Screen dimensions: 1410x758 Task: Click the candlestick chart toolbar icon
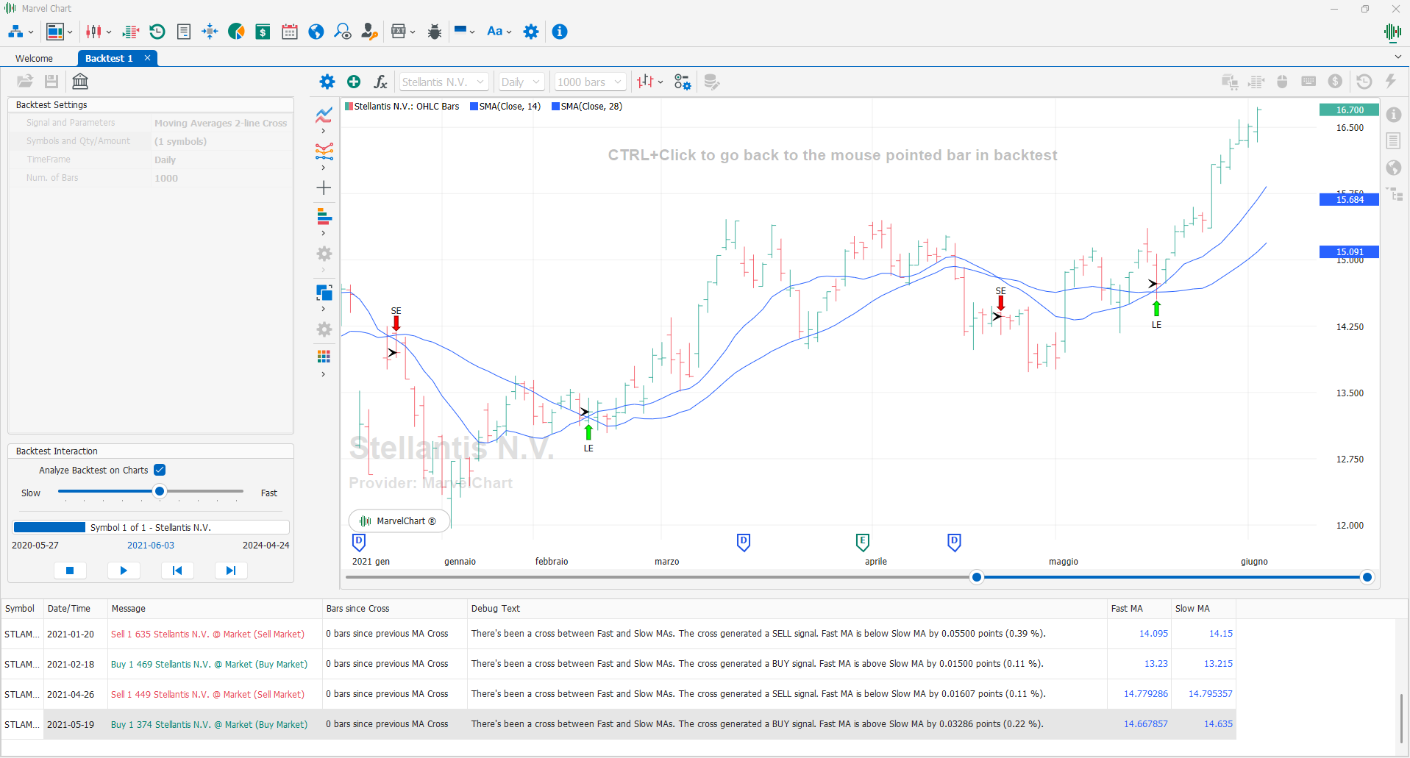pos(94,32)
